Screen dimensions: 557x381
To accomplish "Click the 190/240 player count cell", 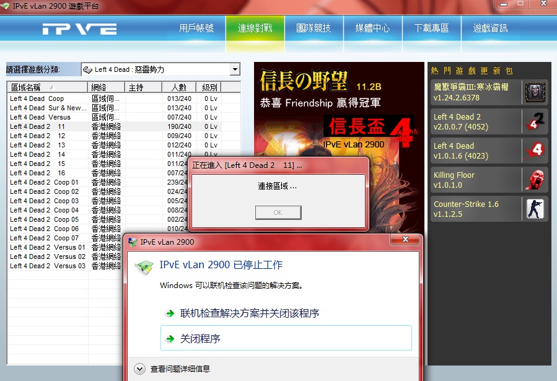I will [x=180, y=126].
